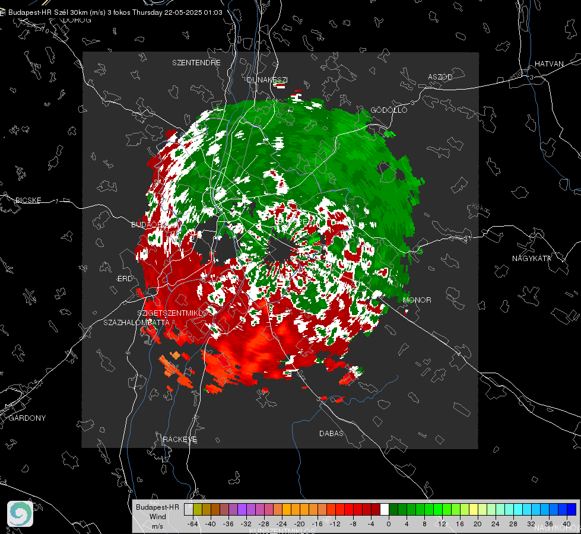Click the radar title text 'Budapest-HR Szél 30km'
This screenshot has width=581, height=534.
coord(48,12)
